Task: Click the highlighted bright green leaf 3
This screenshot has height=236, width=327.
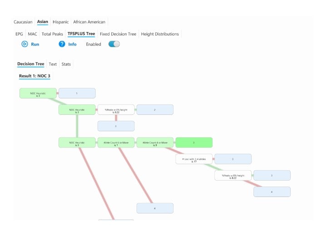Action: tap(194, 143)
